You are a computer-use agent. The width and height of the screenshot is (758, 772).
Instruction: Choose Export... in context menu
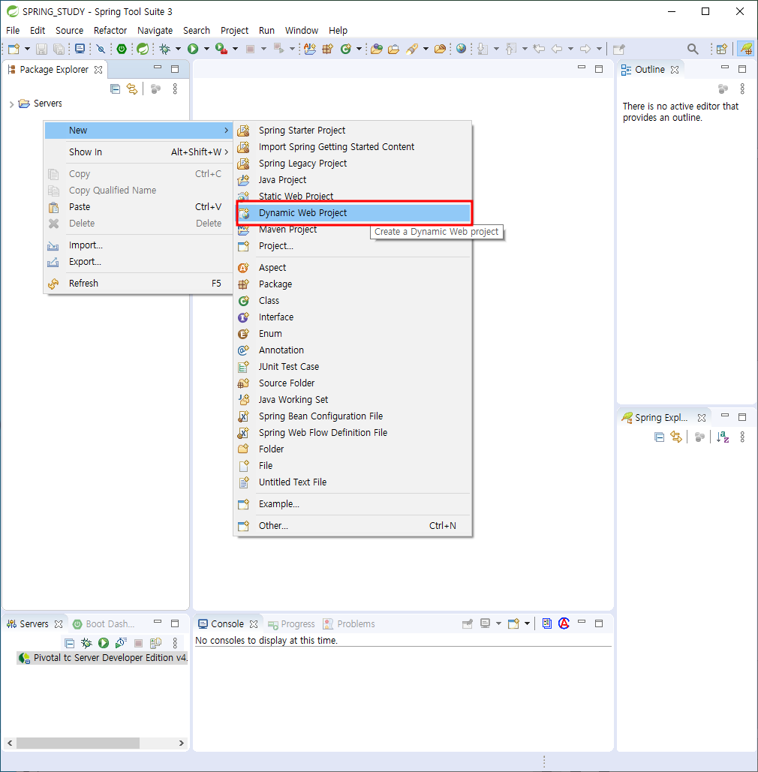pos(138,261)
